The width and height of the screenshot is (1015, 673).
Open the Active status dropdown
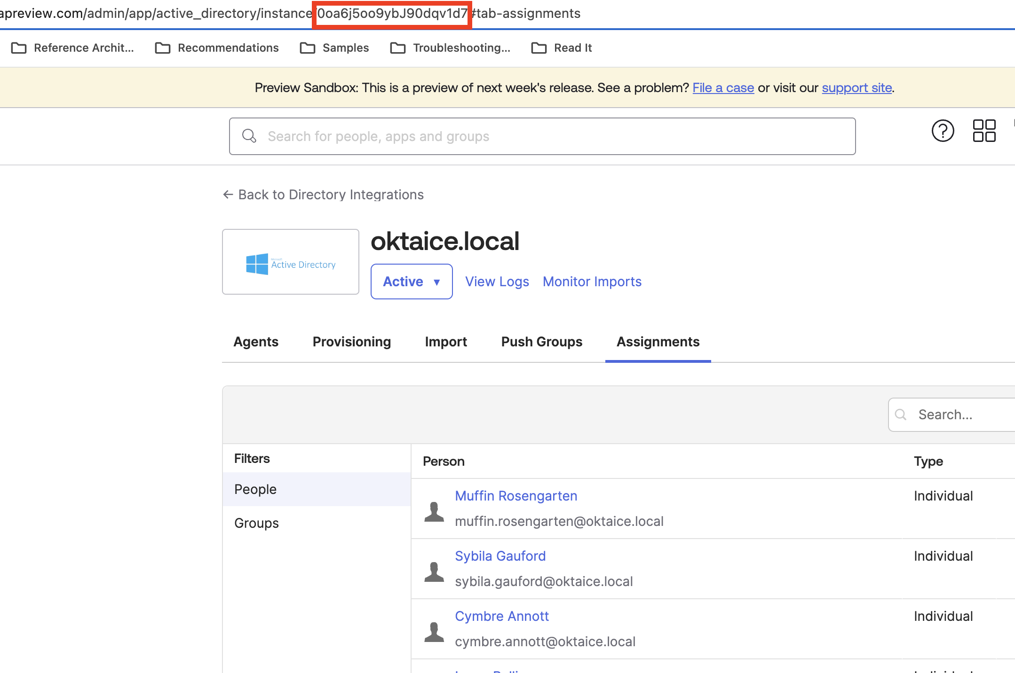tap(411, 281)
